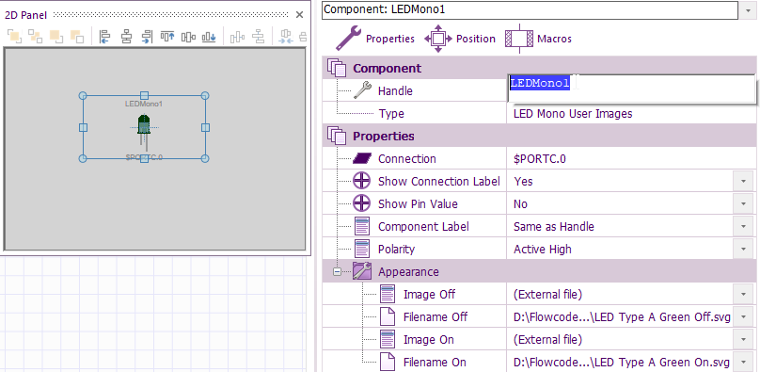Click the Image Off list icon
Screen dimensions: 760x372
[x=388, y=294]
